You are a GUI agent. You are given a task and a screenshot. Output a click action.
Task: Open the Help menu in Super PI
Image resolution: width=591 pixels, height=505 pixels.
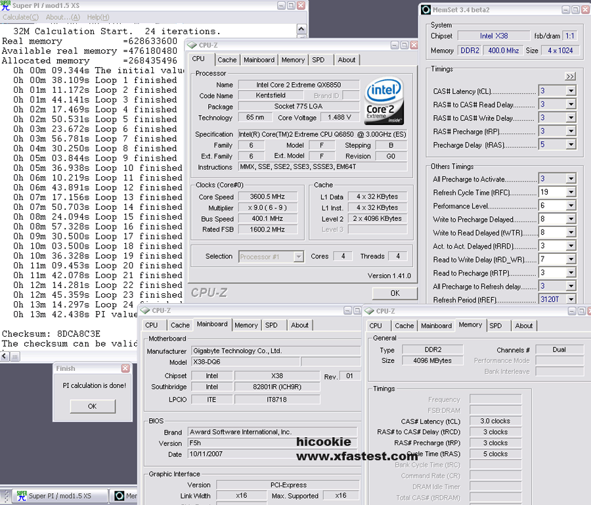coord(98,17)
